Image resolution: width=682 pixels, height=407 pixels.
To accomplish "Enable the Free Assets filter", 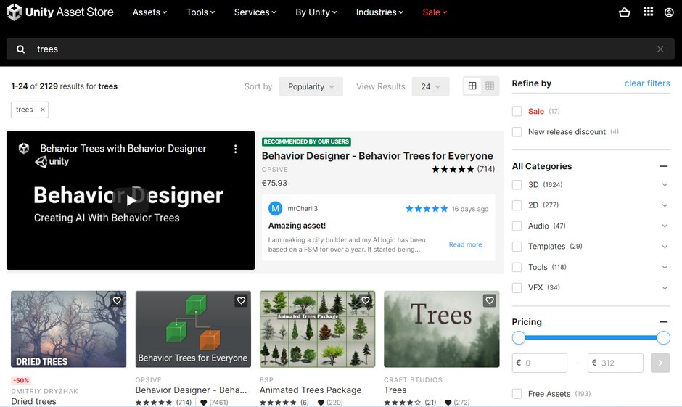I will pyautogui.click(x=517, y=394).
